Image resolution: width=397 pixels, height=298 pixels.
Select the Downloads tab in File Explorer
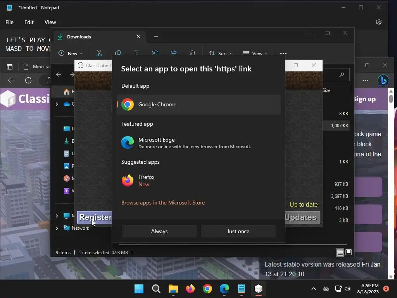pyautogui.click(x=99, y=37)
